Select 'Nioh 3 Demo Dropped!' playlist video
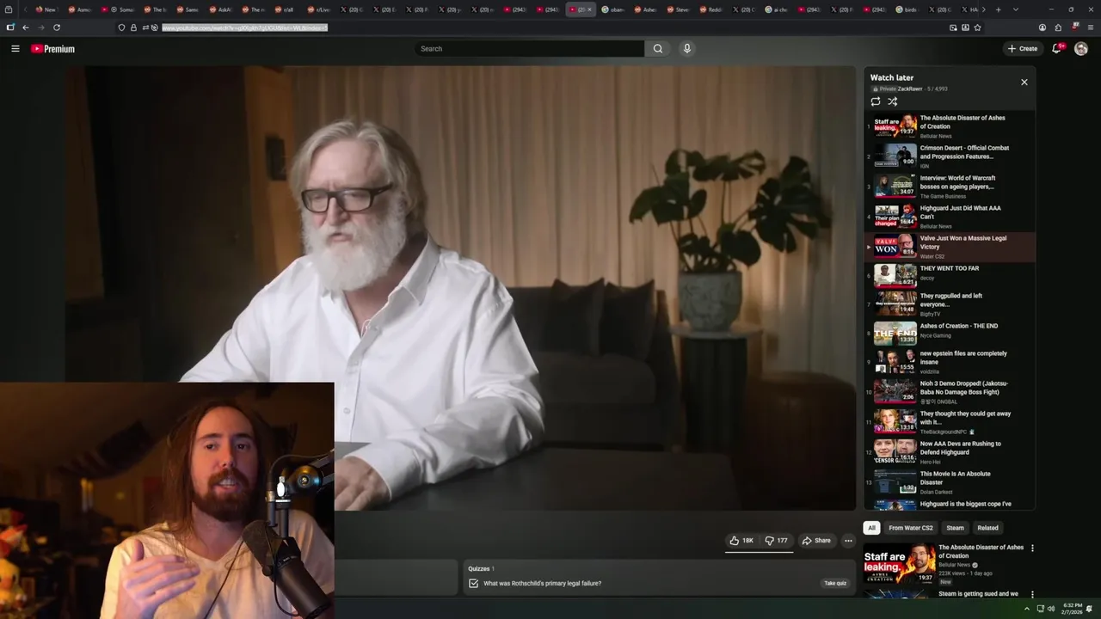Image resolution: width=1101 pixels, height=619 pixels. (950, 392)
